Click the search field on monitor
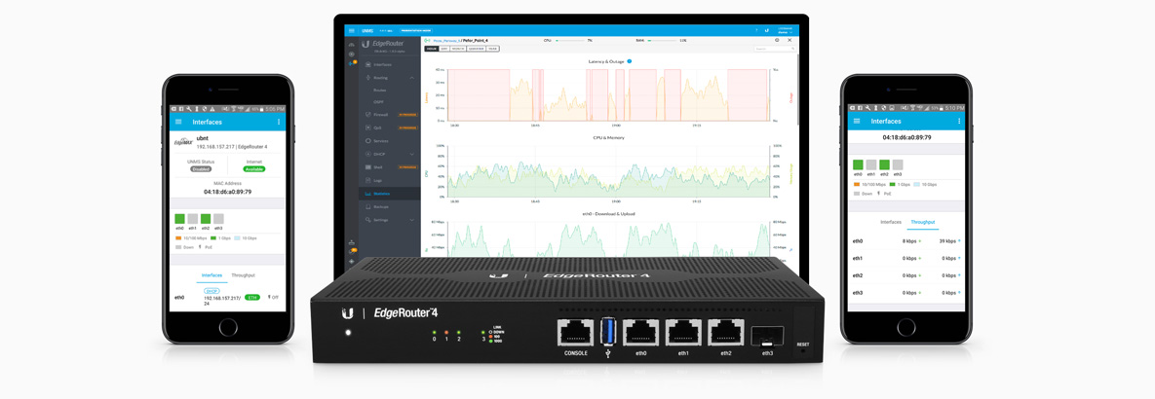The height and width of the screenshot is (399, 1155). 774,49
